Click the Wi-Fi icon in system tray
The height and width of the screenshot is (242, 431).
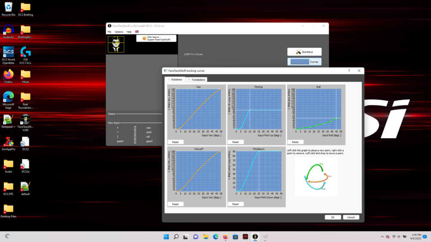[394, 237]
